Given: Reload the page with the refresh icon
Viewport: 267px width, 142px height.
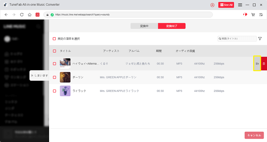Looking at the screenshot, I should click(x=22, y=15).
